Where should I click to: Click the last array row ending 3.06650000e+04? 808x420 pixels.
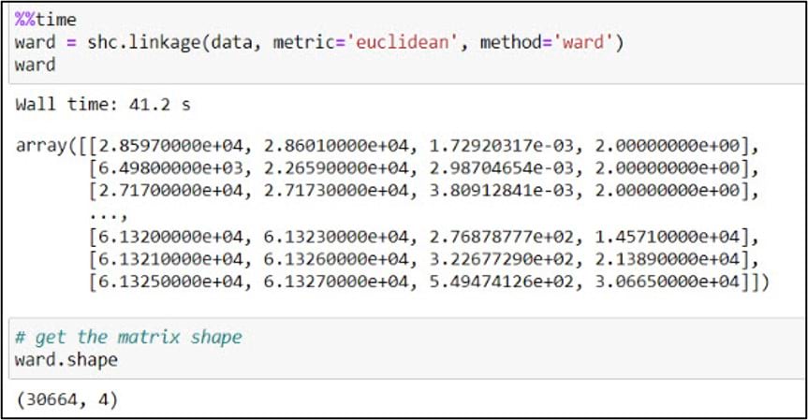point(426,282)
